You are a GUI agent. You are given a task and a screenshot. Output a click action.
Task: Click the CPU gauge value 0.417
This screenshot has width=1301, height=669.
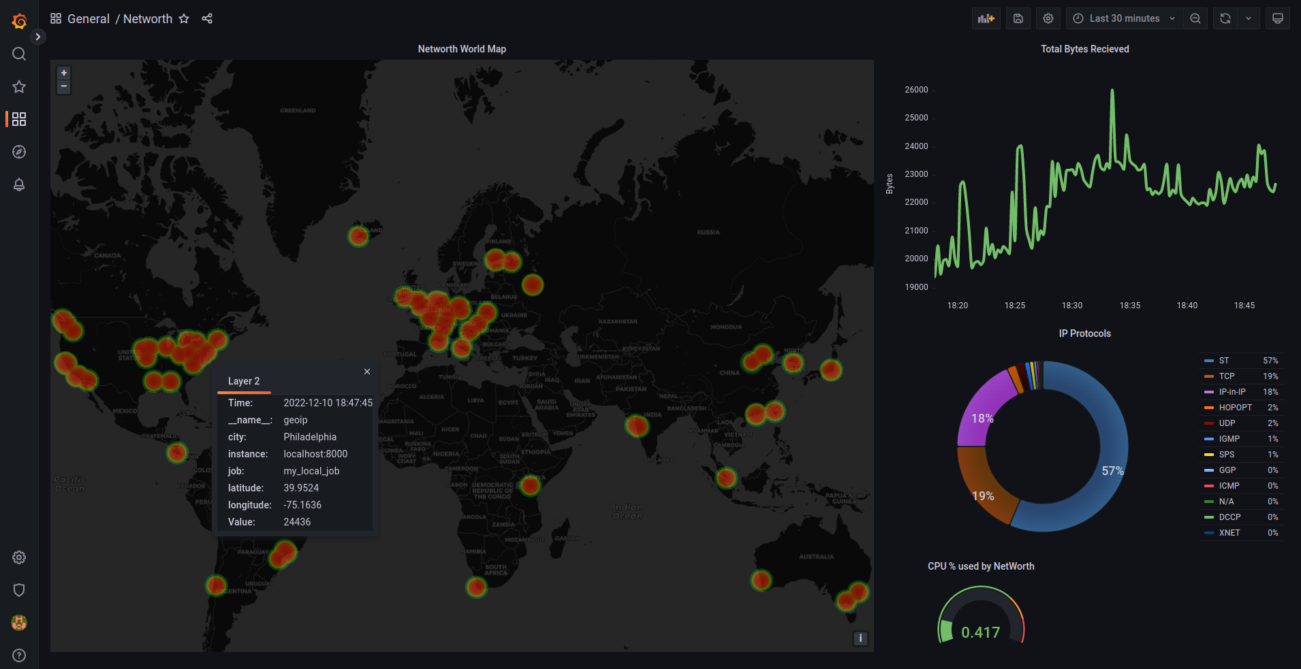coord(981,632)
